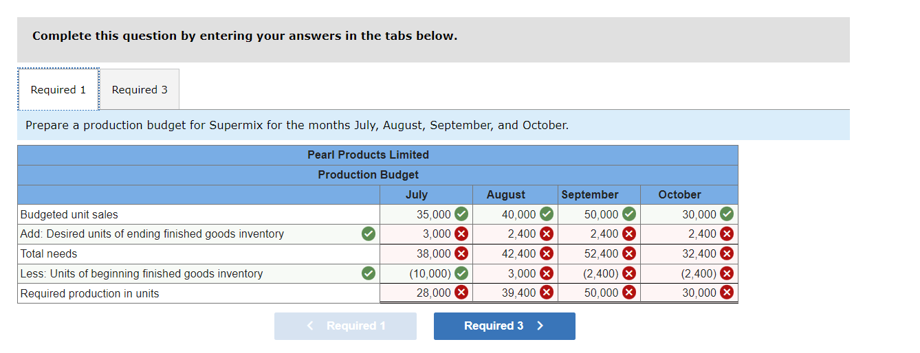Image resolution: width=920 pixels, height=353 pixels.
Task: Click the red X beside August beginning inventory 3,000
Action: click(547, 273)
